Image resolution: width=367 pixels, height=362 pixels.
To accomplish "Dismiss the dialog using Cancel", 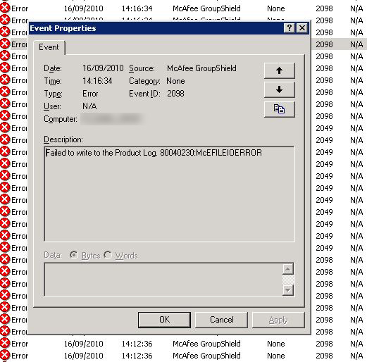I will click(x=221, y=320).
